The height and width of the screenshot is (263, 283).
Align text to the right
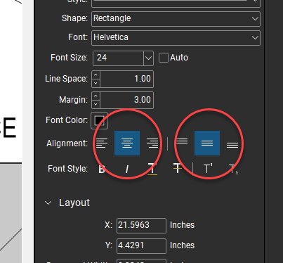tap(152, 143)
